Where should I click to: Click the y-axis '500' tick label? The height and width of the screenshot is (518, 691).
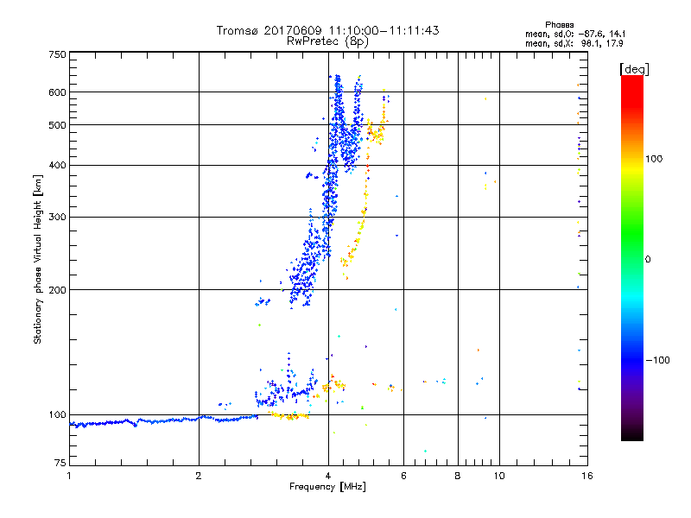[x=57, y=125]
